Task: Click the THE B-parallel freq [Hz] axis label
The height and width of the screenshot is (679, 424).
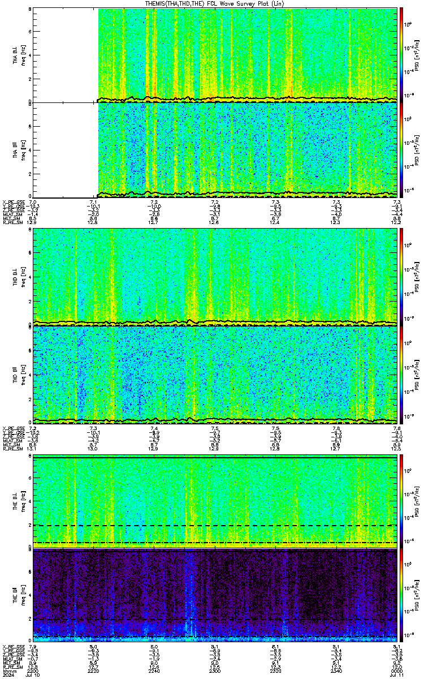Action: pos(24,596)
